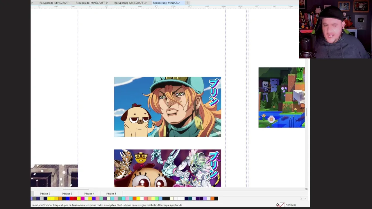Switch to the Recuperado_MINECRAFT_2 document tab
Viewport: 372px width, 209px height.
(x=92, y=3)
